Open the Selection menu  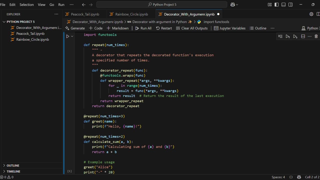pos(26,4)
